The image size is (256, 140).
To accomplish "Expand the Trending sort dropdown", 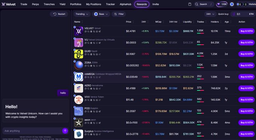I will (82, 14).
